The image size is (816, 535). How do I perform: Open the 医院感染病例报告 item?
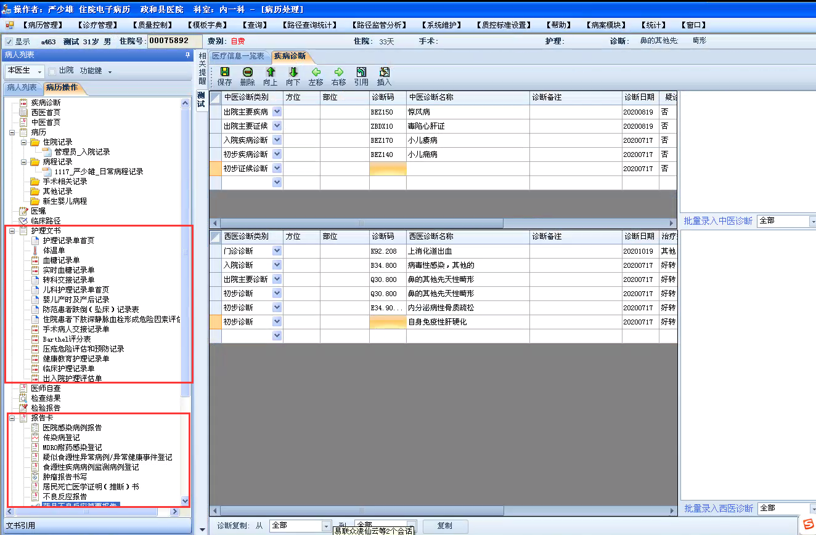72,428
